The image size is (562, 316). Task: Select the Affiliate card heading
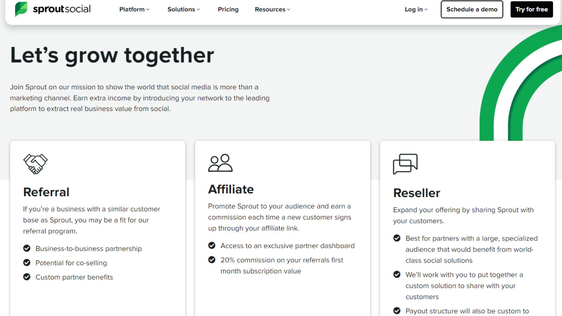pyautogui.click(x=231, y=189)
